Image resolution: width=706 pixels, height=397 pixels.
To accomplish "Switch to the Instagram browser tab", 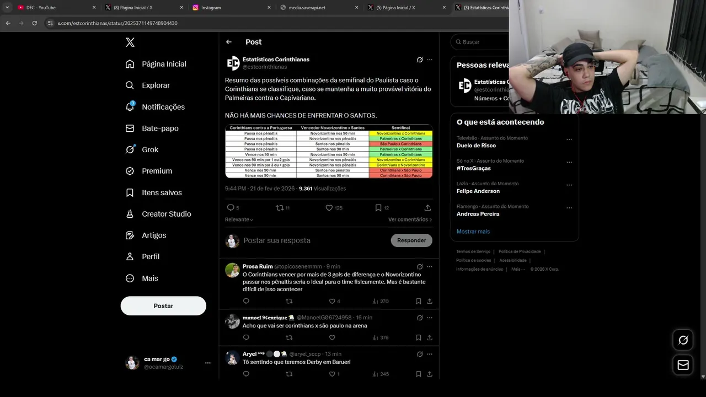I will [231, 8].
